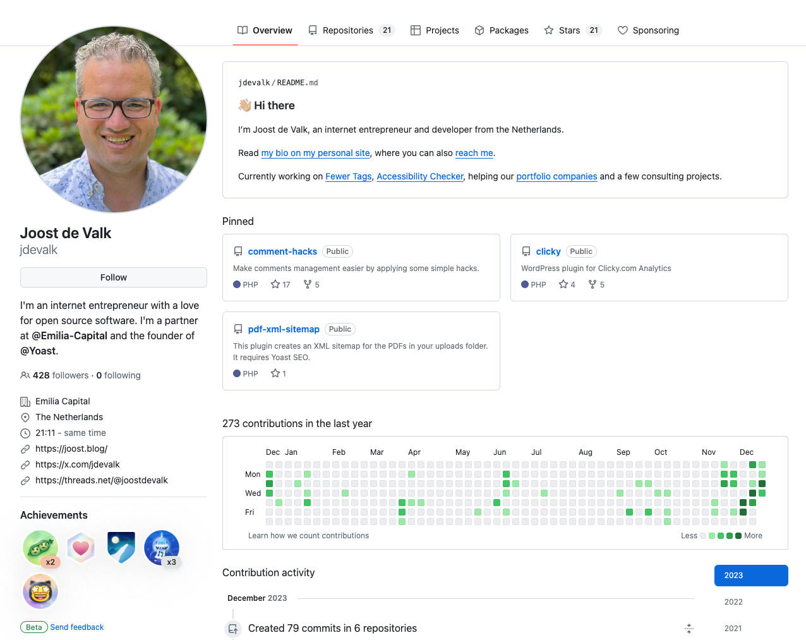Click the heart-shaped Public Sponsor badge

(x=81, y=548)
